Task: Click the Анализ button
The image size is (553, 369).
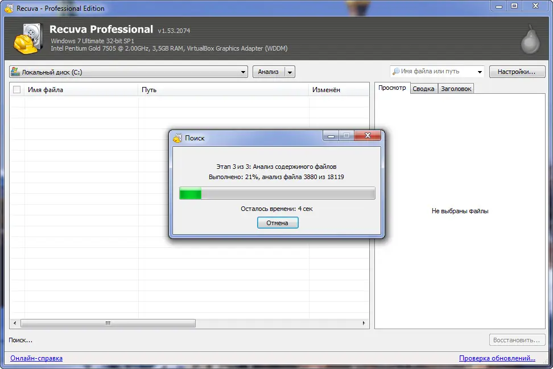Action: pos(269,72)
